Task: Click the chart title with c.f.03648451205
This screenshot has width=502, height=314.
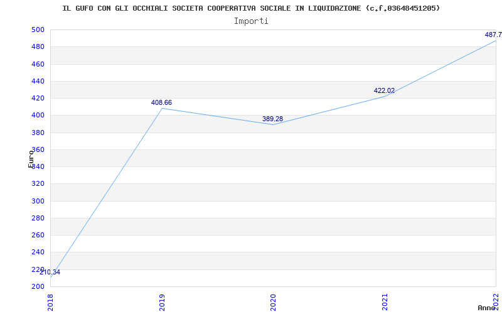Action: click(x=251, y=8)
